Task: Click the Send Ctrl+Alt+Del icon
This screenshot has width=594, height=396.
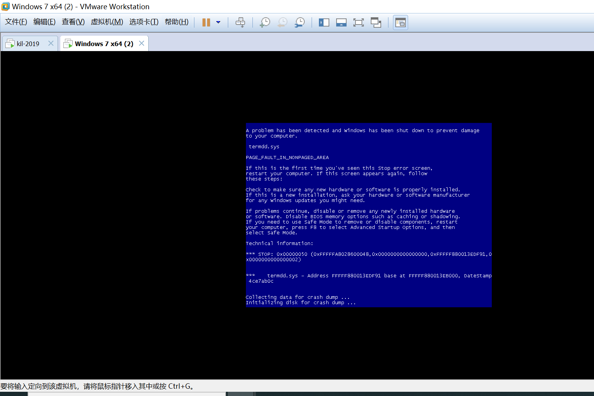Action: (240, 22)
